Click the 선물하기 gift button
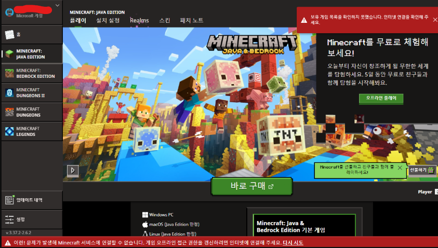 pos(422,170)
